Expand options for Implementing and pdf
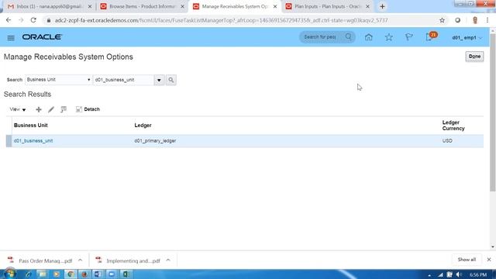The height and width of the screenshot is (279, 496). click(168, 260)
